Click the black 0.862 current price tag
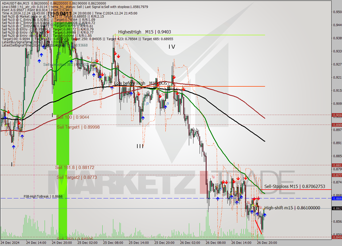 (x=337, y=208)
